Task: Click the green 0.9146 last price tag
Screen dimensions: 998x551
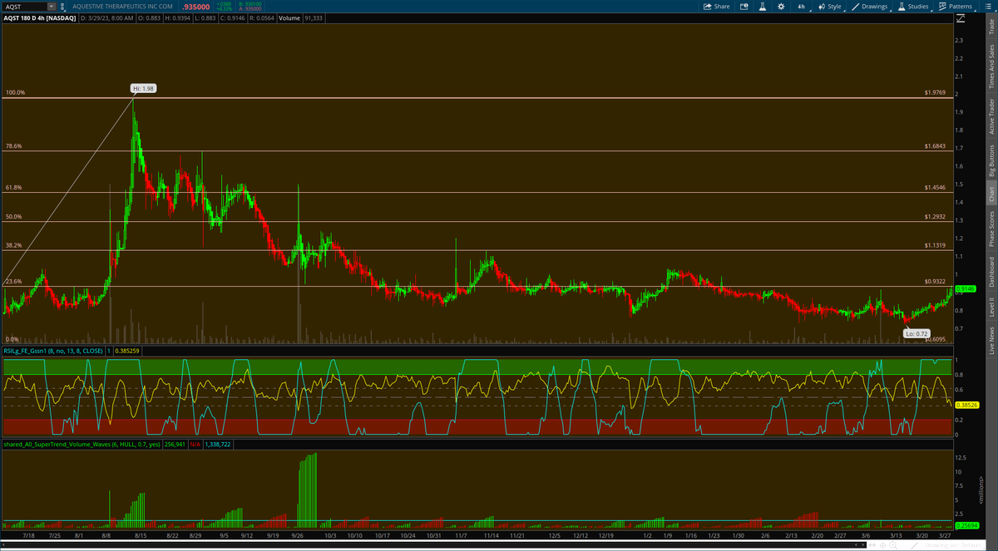Action: (965, 288)
